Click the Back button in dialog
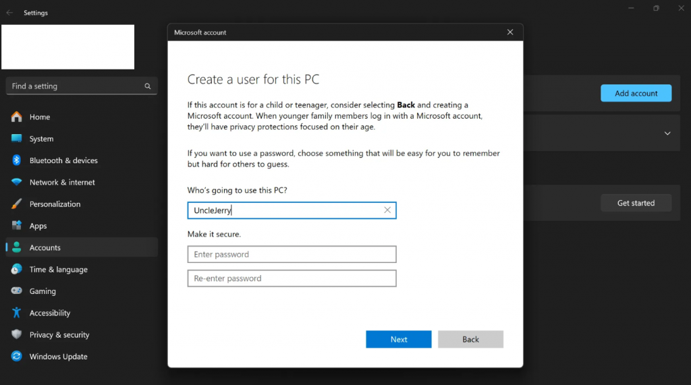Image resolution: width=691 pixels, height=385 pixels. click(470, 339)
